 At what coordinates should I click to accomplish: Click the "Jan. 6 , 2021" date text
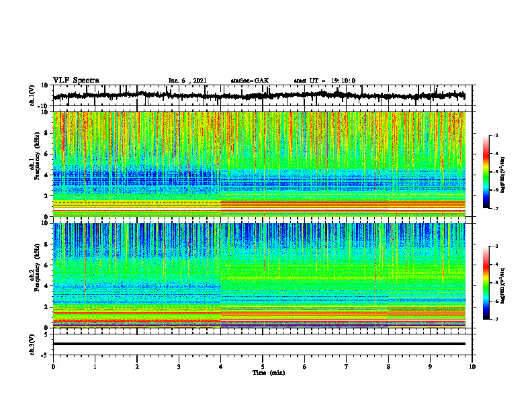[187, 81]
